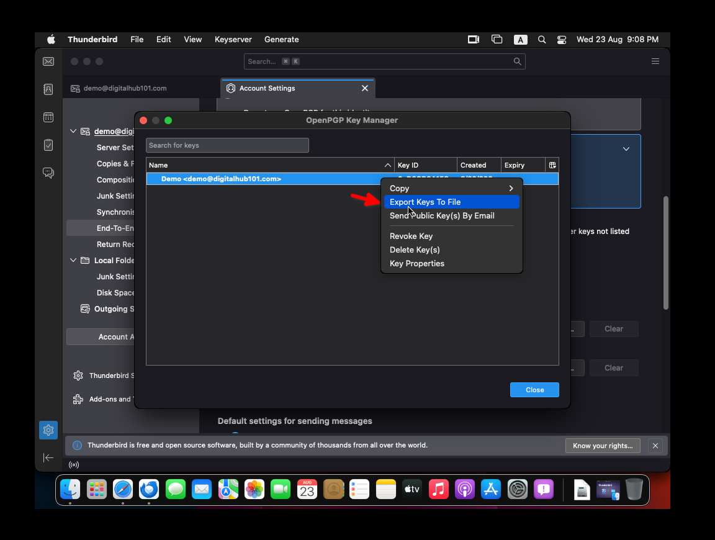Focus the global Search field
Viewport: 715px width, 540px height.
[384, 61]
